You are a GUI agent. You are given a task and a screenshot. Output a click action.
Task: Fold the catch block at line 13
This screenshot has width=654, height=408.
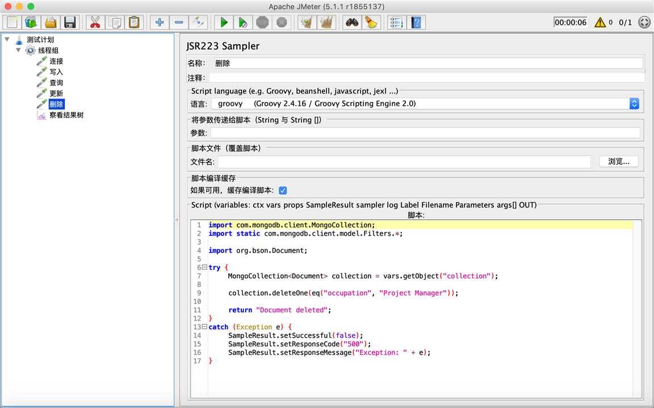[x=204, y=327]
